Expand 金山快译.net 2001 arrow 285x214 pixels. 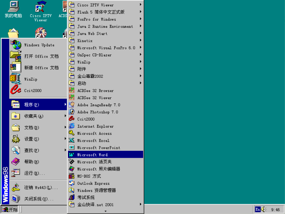(x=140, y=204)
